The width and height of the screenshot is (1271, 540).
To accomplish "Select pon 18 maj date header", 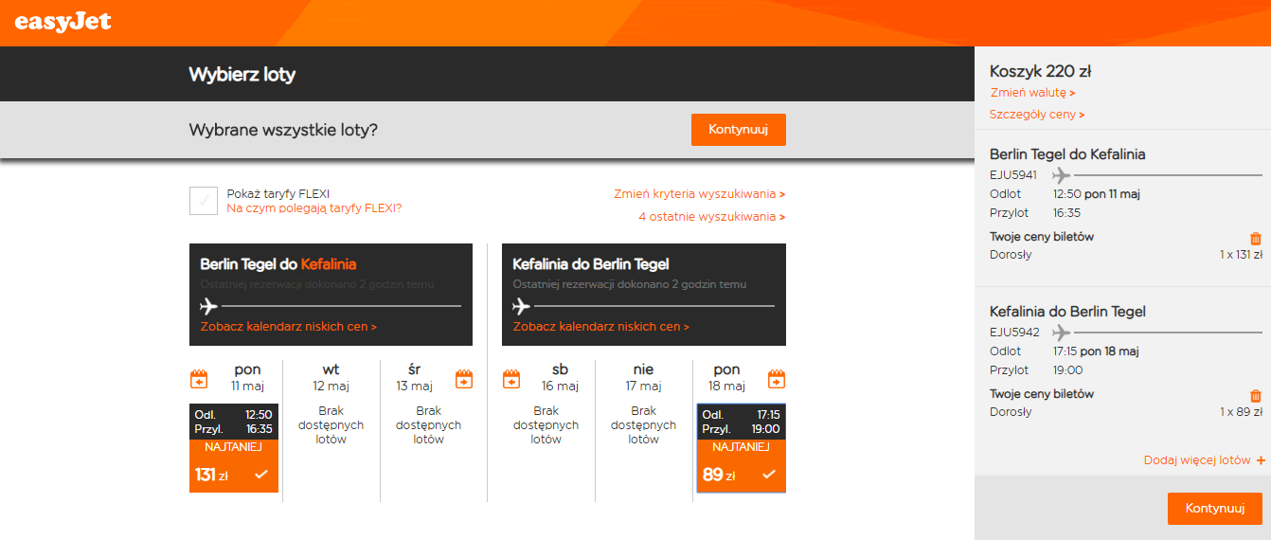I will [x=727, y=377].
